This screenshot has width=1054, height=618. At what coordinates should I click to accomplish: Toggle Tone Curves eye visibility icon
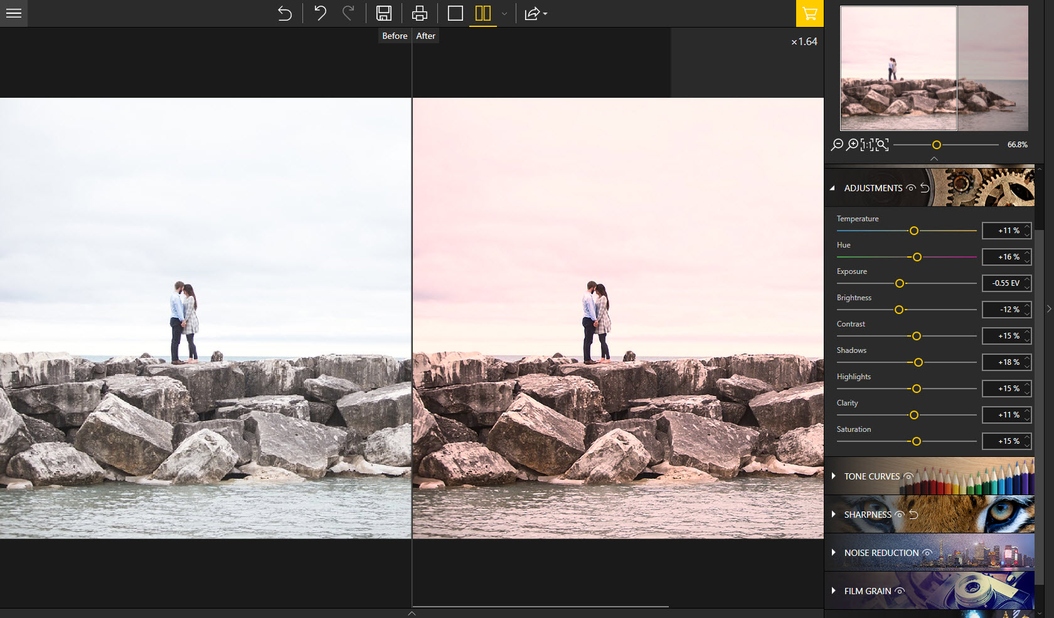(908, 476)
